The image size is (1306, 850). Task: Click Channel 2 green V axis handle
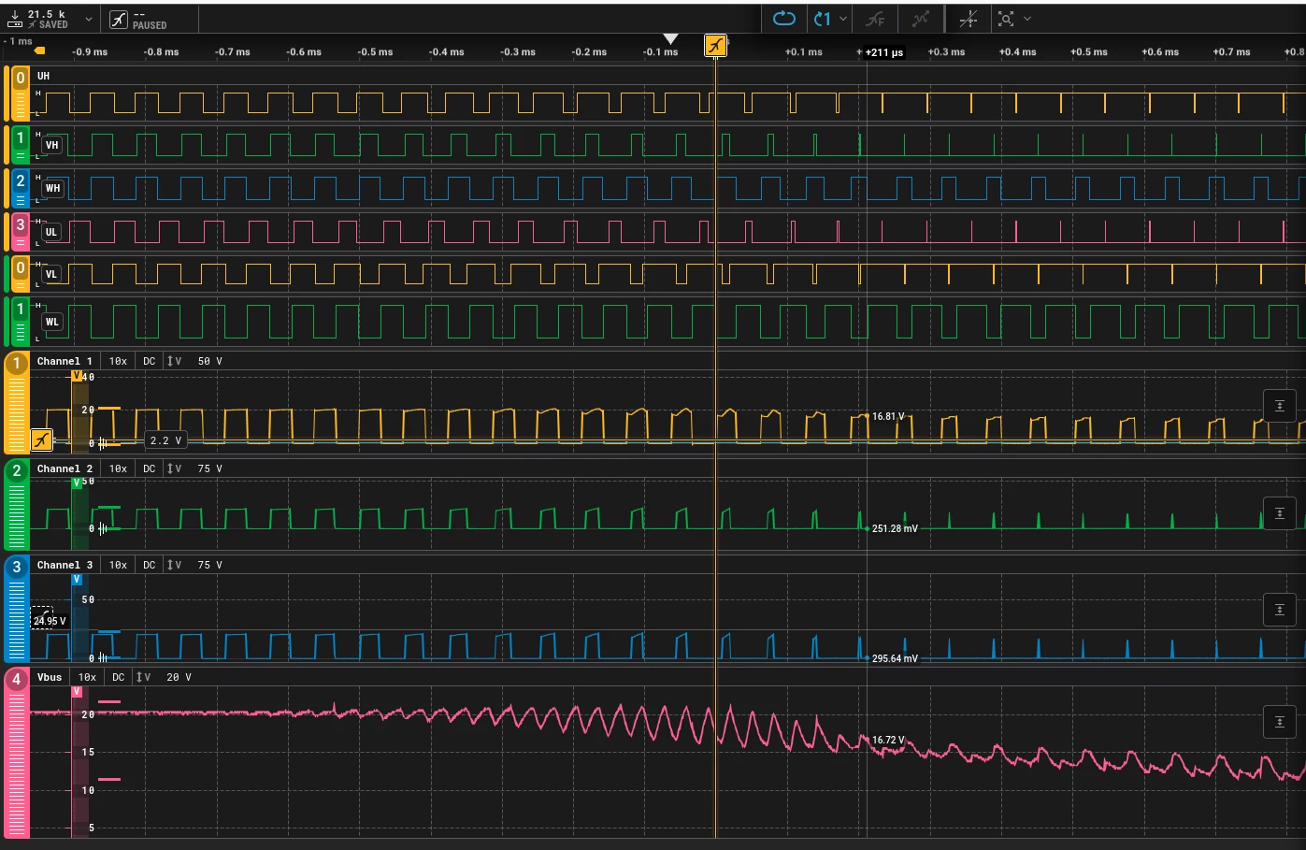(77, 483)
